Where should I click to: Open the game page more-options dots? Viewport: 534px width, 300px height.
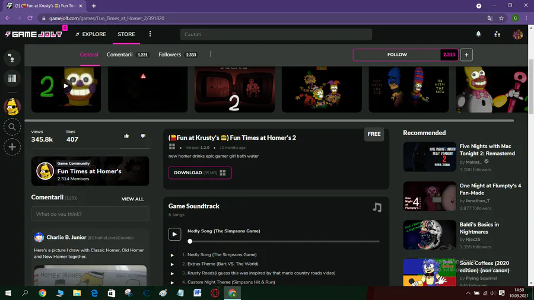(x=211, y=55)
